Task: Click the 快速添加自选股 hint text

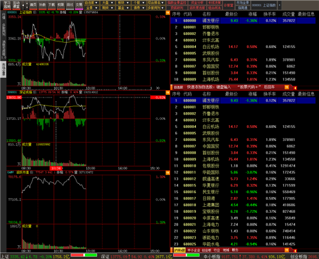Action: point(231,87)
